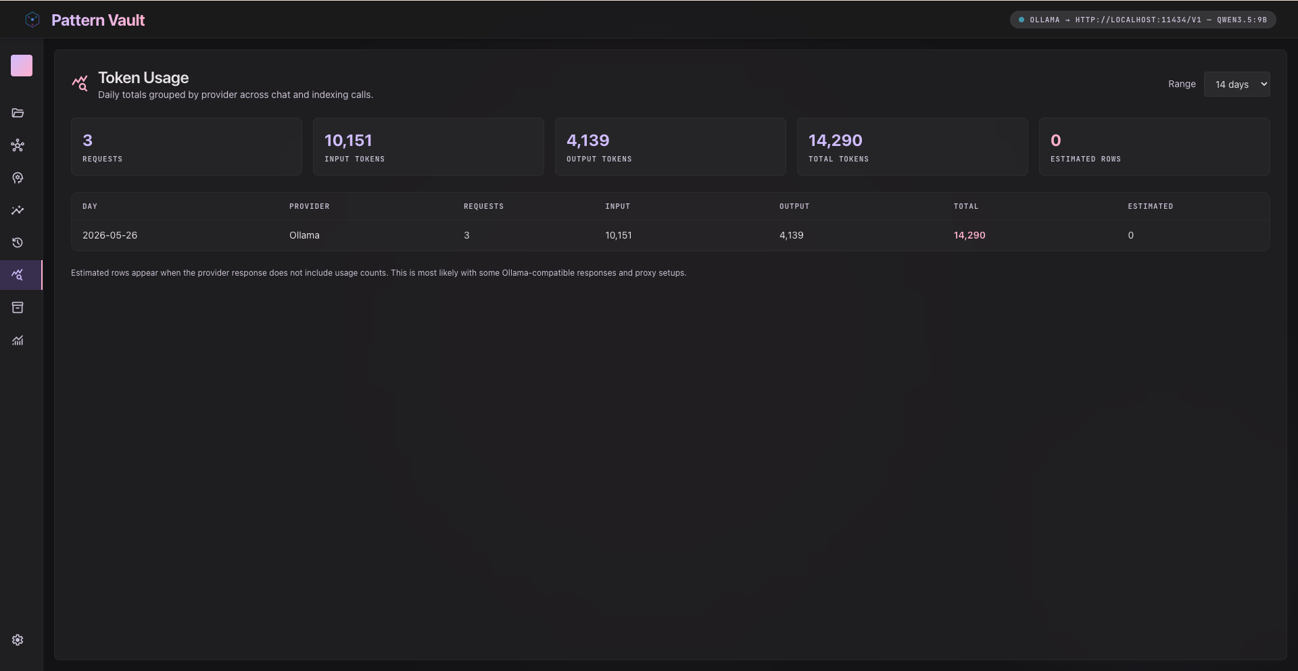This screenshot has width=1298, height=671.
Task: Click the Requests summary card
Action: point(187,147)
